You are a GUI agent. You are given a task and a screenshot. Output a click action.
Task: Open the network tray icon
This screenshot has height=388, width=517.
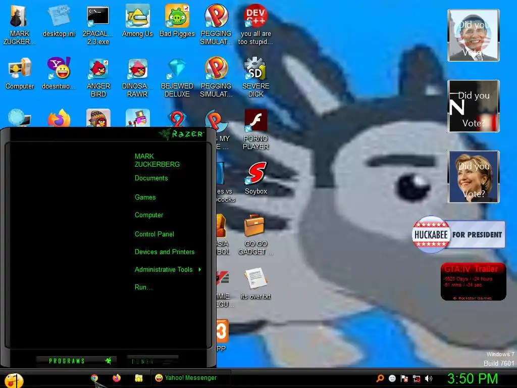(x=417, y=378)
